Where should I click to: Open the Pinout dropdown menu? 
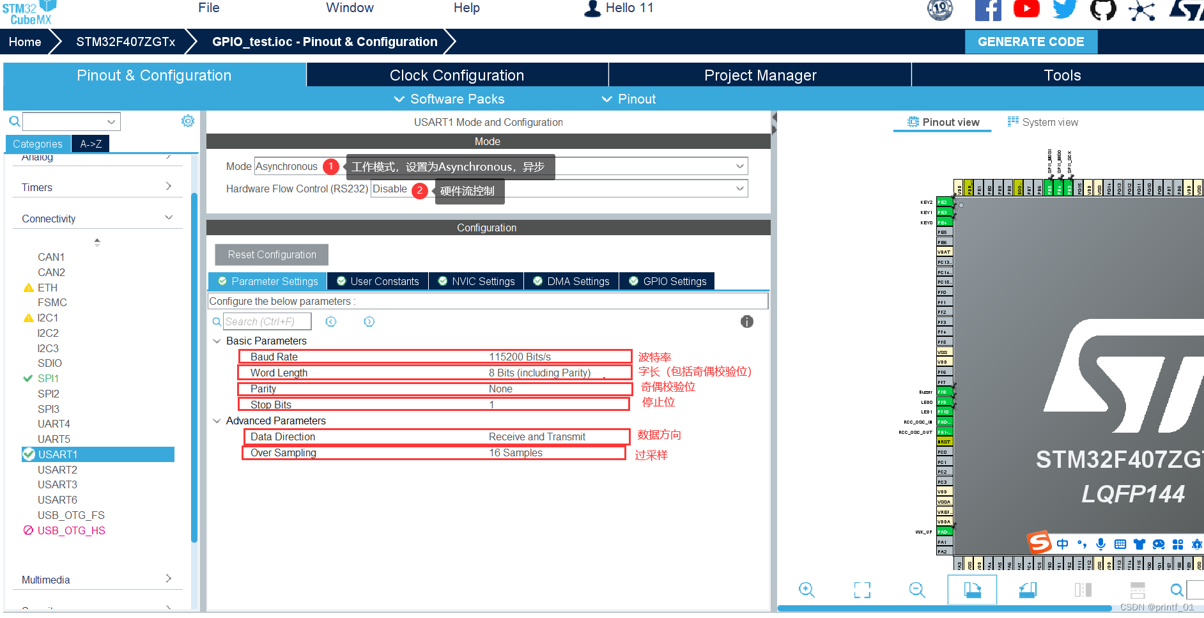629,99
